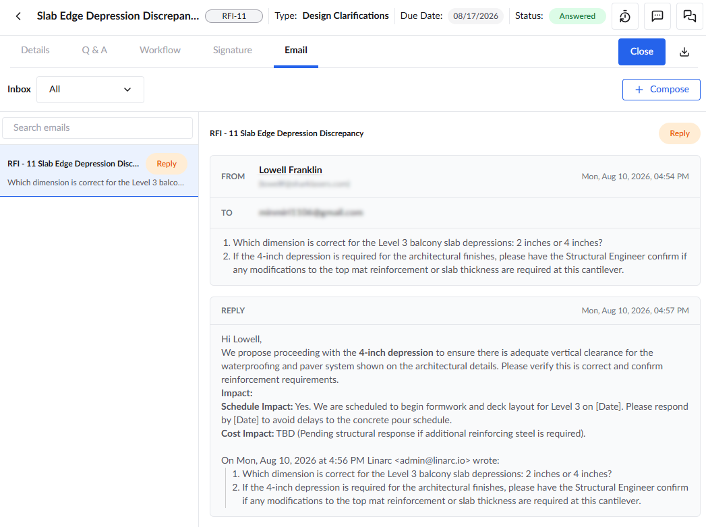Click the Compose button
This screenshot has width=706, height=527.
pyautogui.click(x=661, y=90)
